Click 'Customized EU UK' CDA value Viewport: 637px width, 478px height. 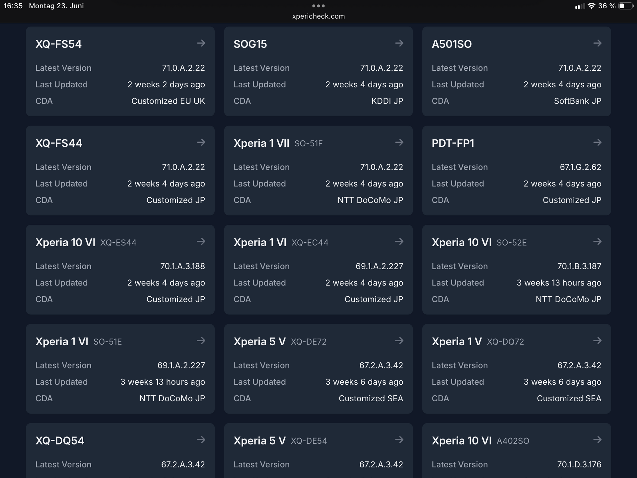pyautogui.click(x=168, y=101)
